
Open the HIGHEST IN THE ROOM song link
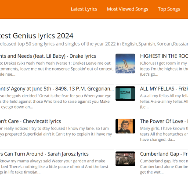[x=164, y=56]
